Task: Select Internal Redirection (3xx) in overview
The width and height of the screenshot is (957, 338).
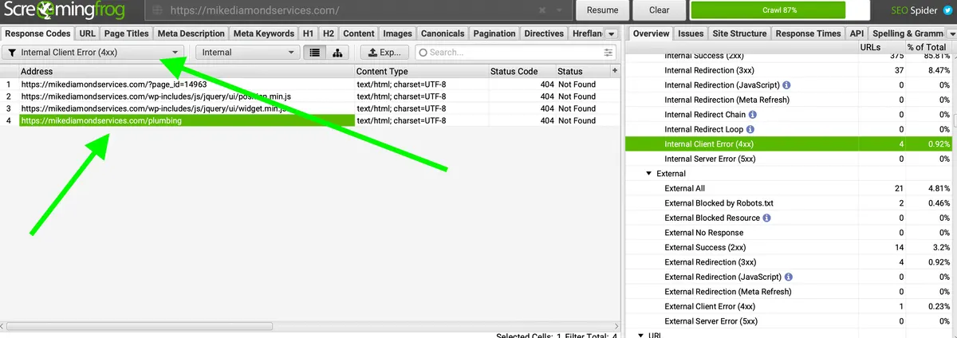Action: [x=789, y=70]
